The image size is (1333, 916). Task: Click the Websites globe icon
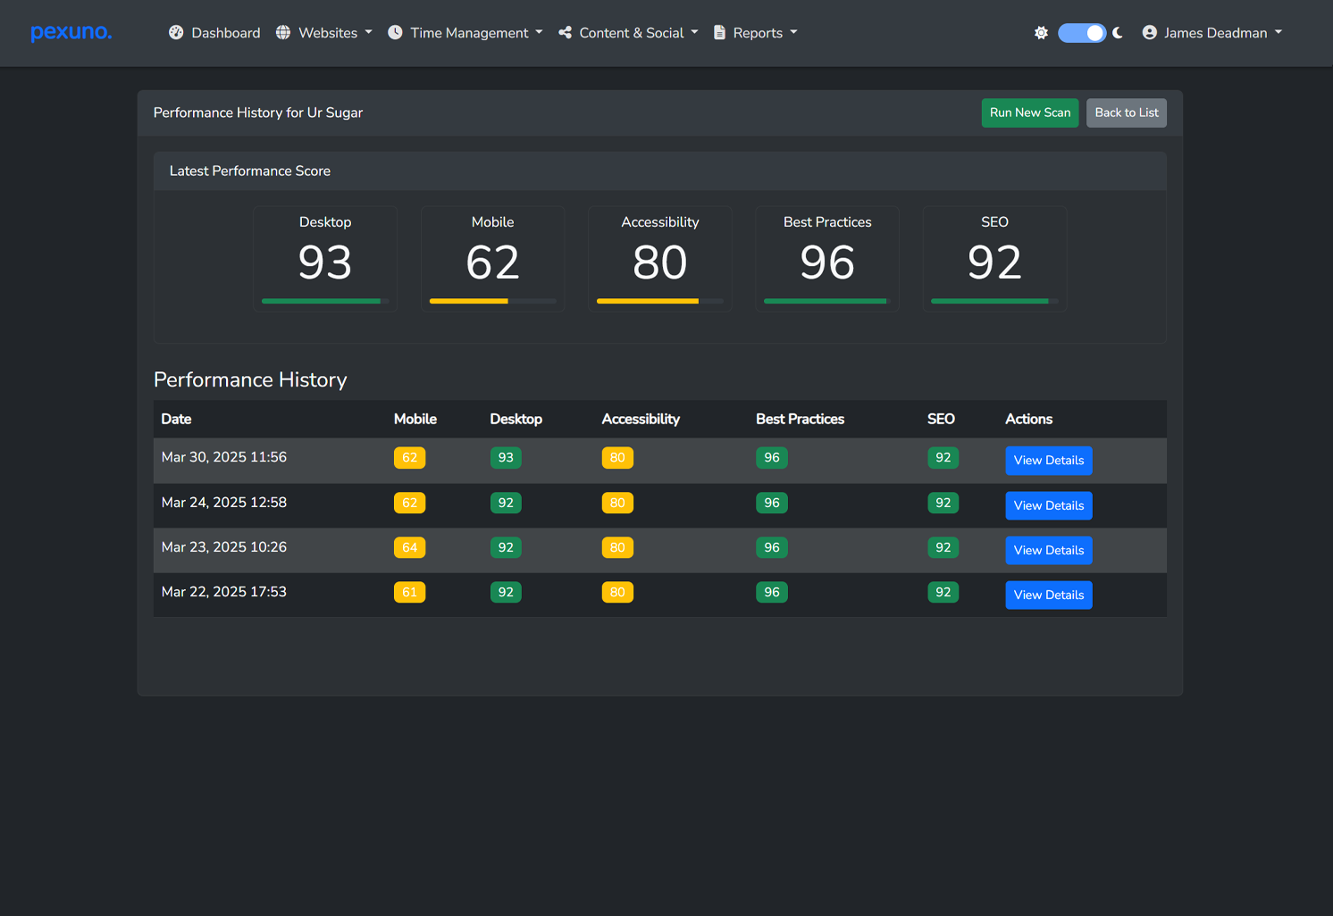point(283,33)
